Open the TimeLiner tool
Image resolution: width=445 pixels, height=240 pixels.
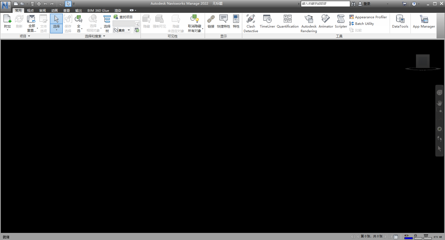pyautogui.click(x=267, y=22)
